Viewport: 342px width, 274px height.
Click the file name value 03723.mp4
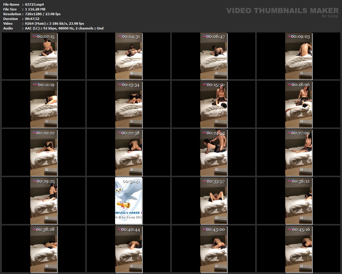point(35,4)
